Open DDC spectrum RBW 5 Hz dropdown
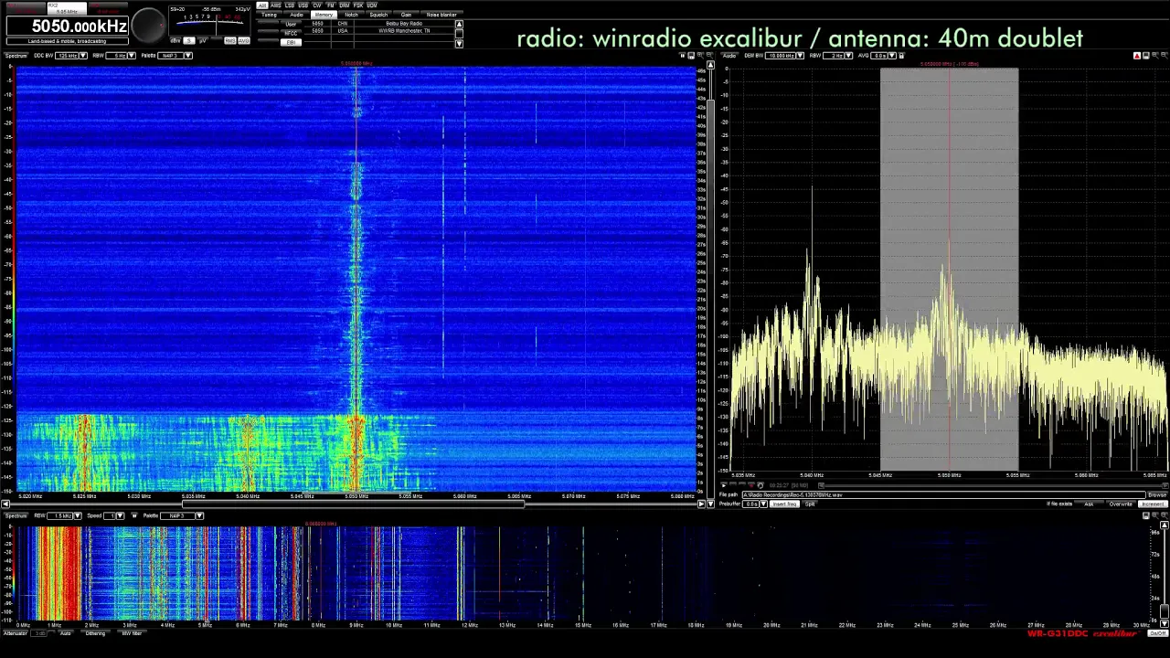Viewport: 1170px width, 658px height. (132, 56)
